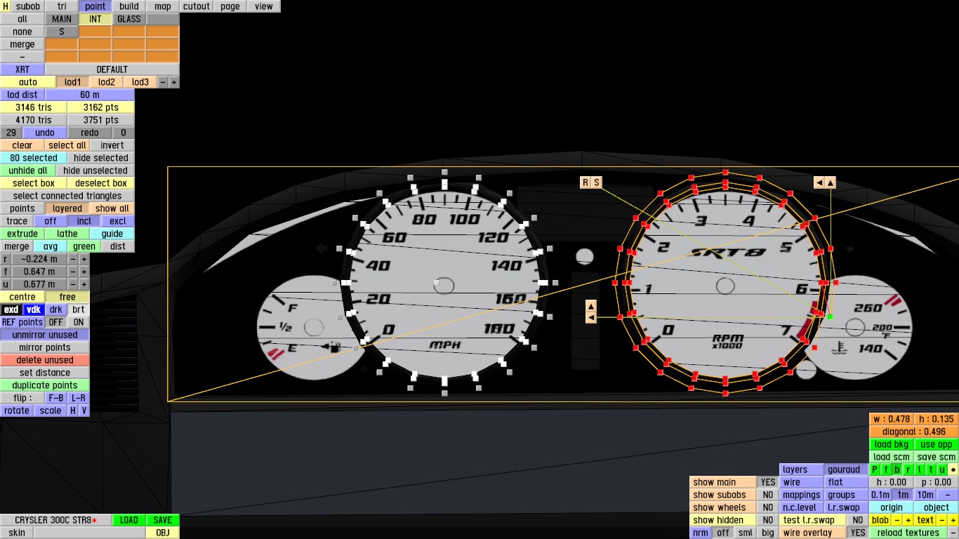Toggle wire overlay YES setting

click(x=858, y=533)
